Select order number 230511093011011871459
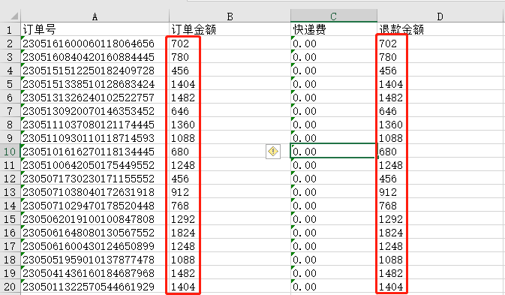This screenshot has height=295, width=505. [95, 138]
